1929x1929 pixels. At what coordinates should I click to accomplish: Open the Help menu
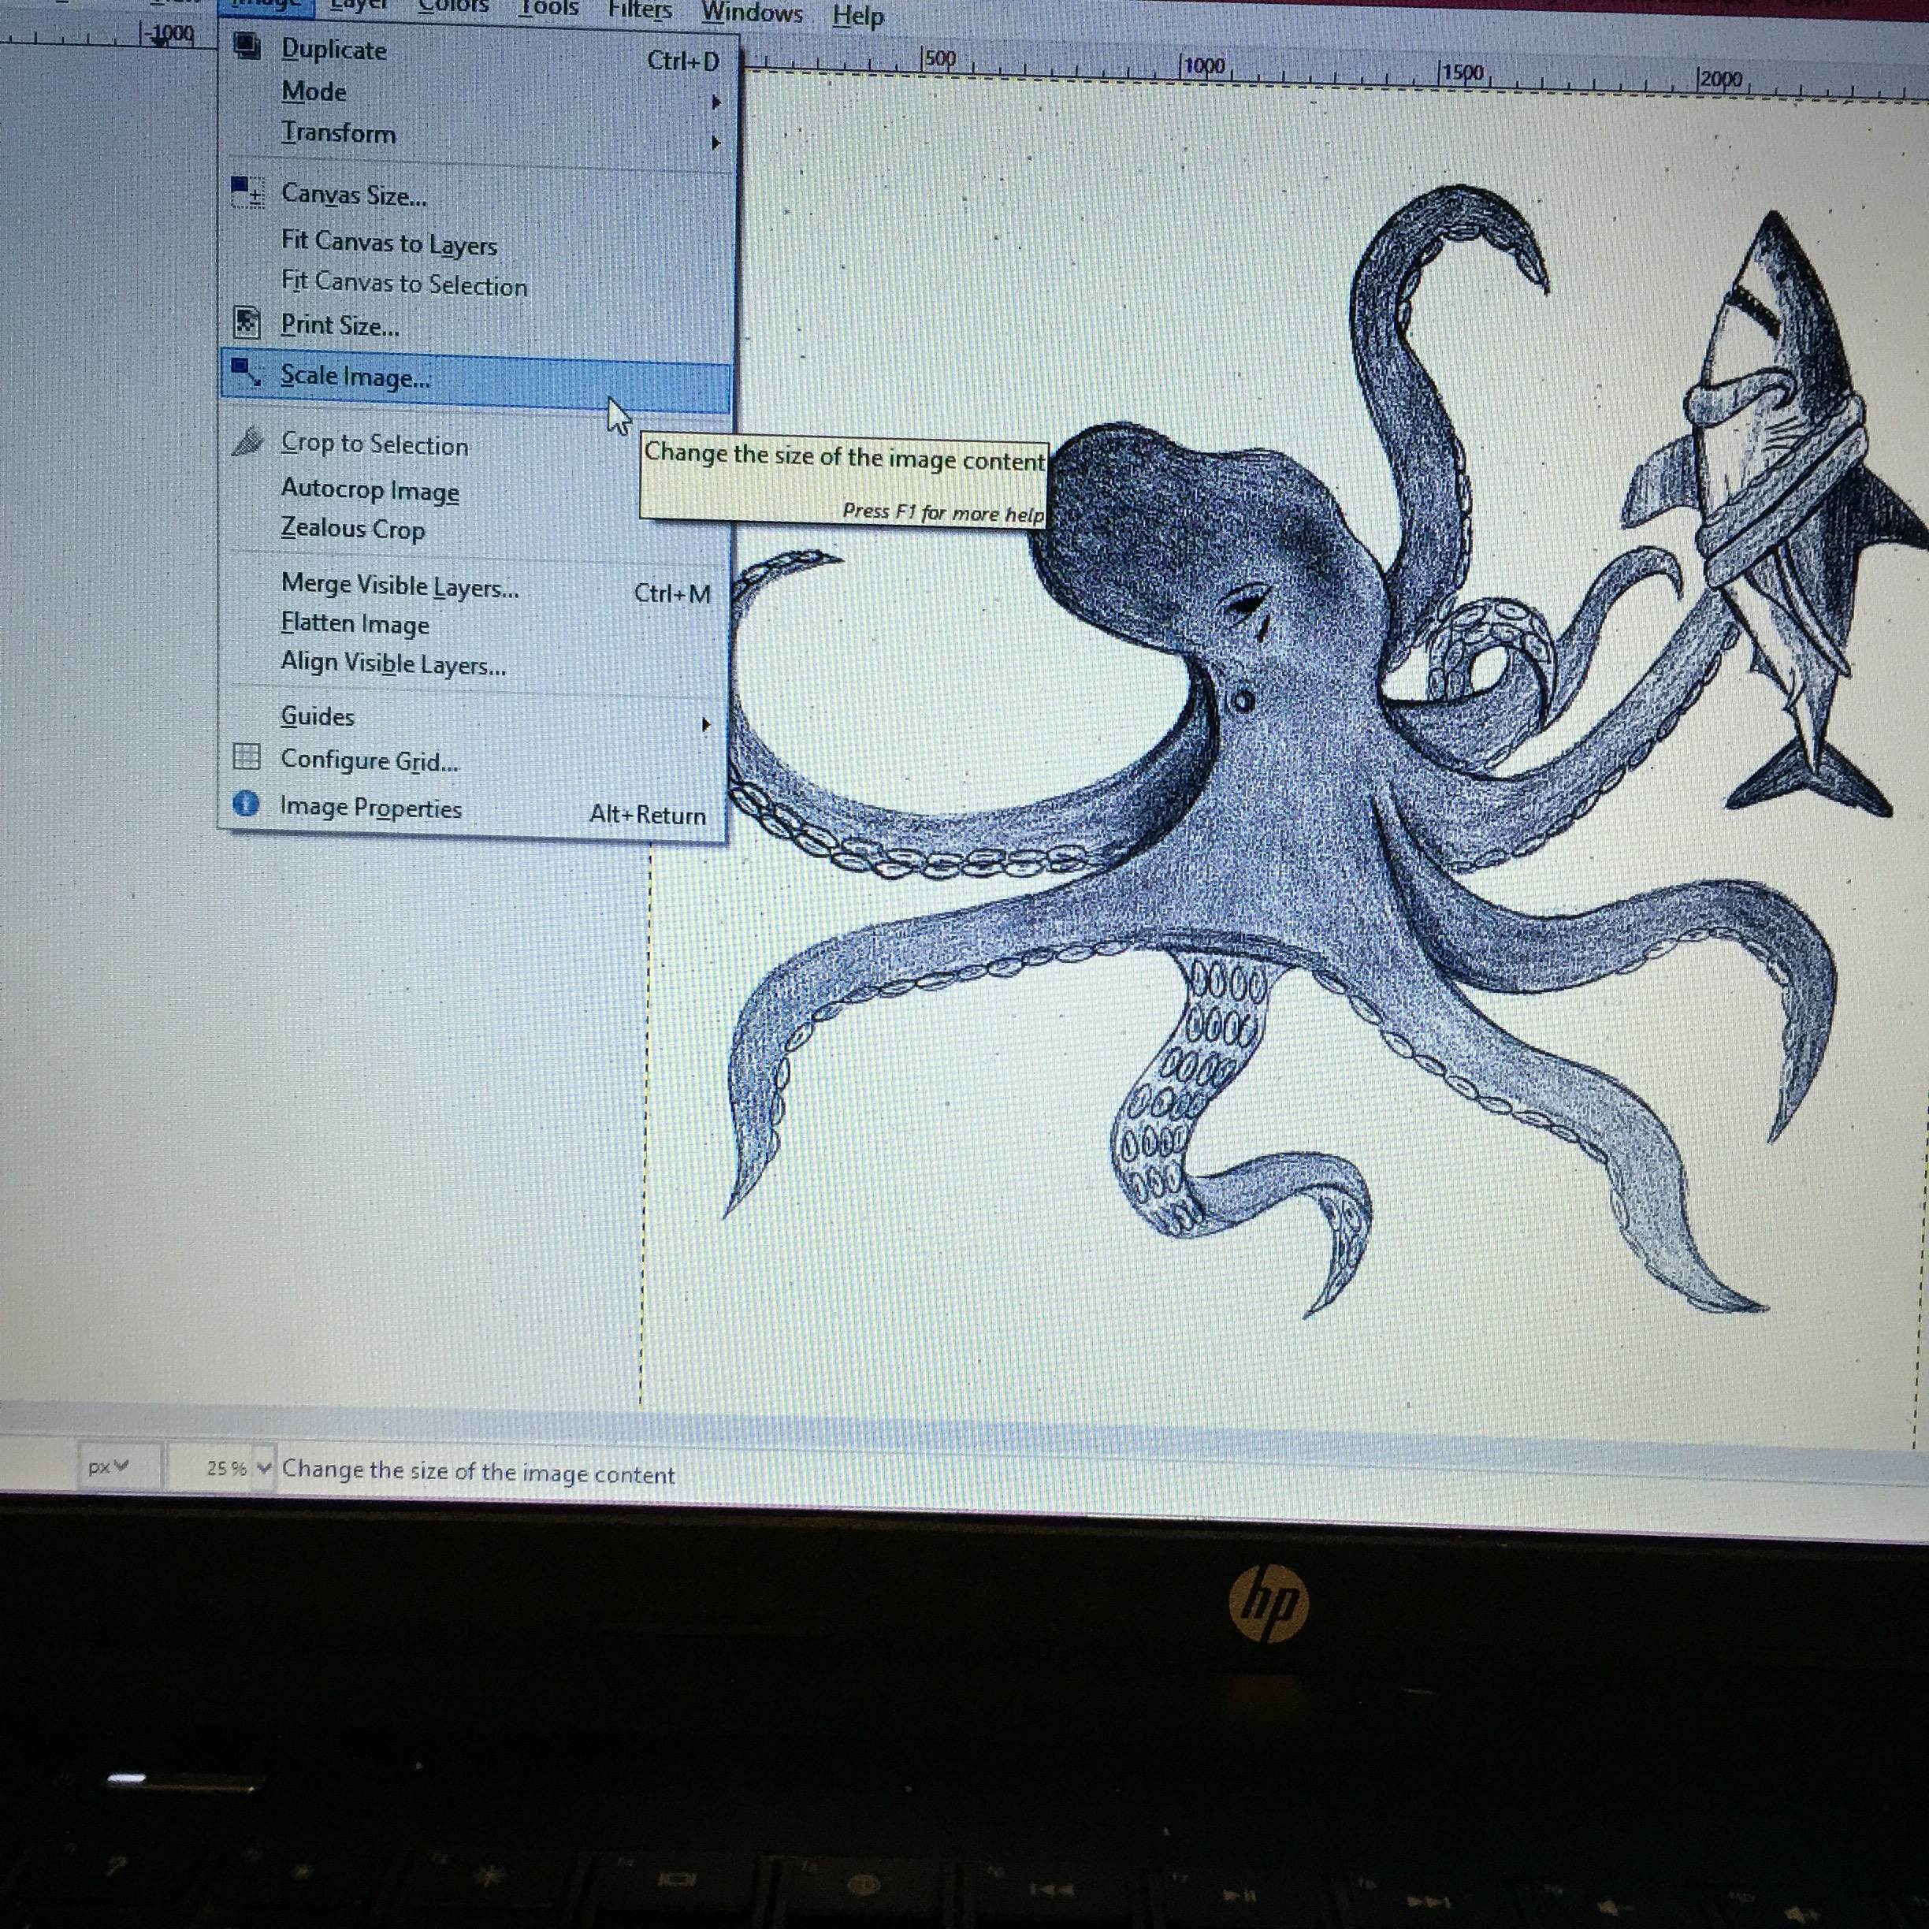(857, 16)
